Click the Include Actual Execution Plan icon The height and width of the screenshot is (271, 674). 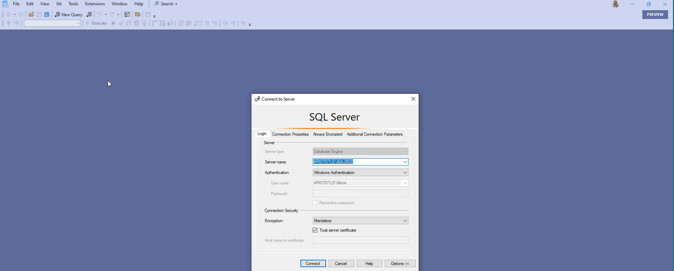click(x=155, y=23)
